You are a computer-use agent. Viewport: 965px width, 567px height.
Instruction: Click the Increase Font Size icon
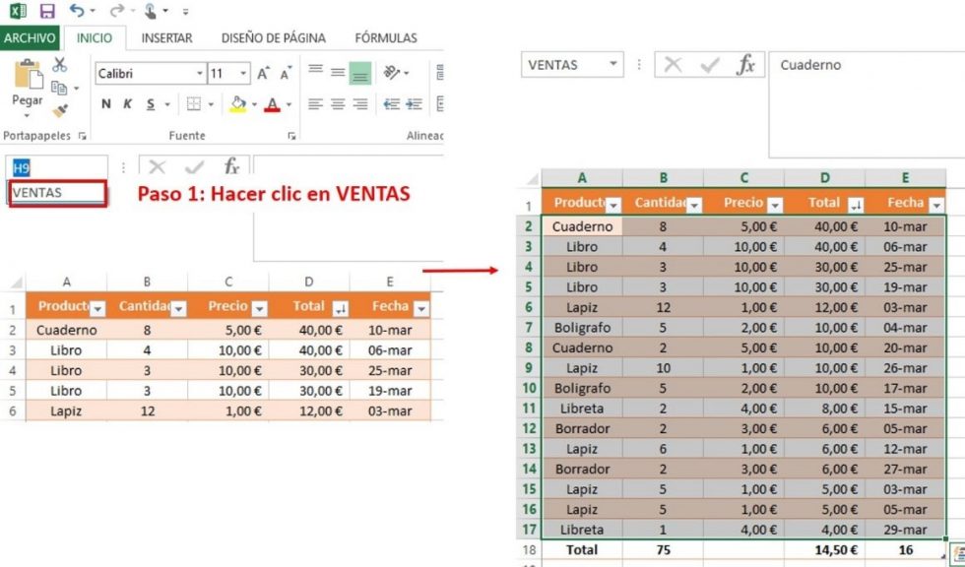[x=263, y=72]
